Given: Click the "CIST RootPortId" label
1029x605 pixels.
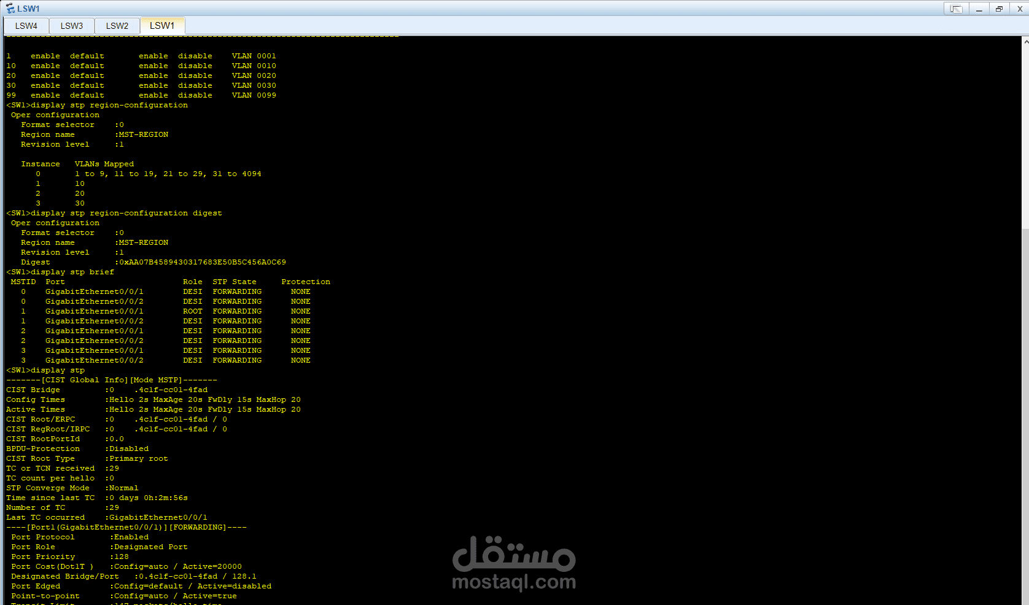Looking at the screenshot, I should 43,439.
